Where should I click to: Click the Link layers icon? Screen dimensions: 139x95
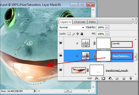coord(89,78)
